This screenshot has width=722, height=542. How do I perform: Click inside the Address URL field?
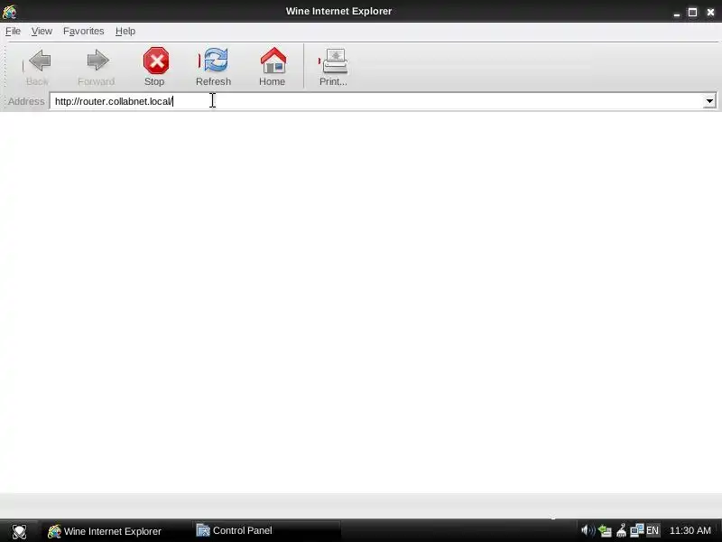[x=376, y=101]
